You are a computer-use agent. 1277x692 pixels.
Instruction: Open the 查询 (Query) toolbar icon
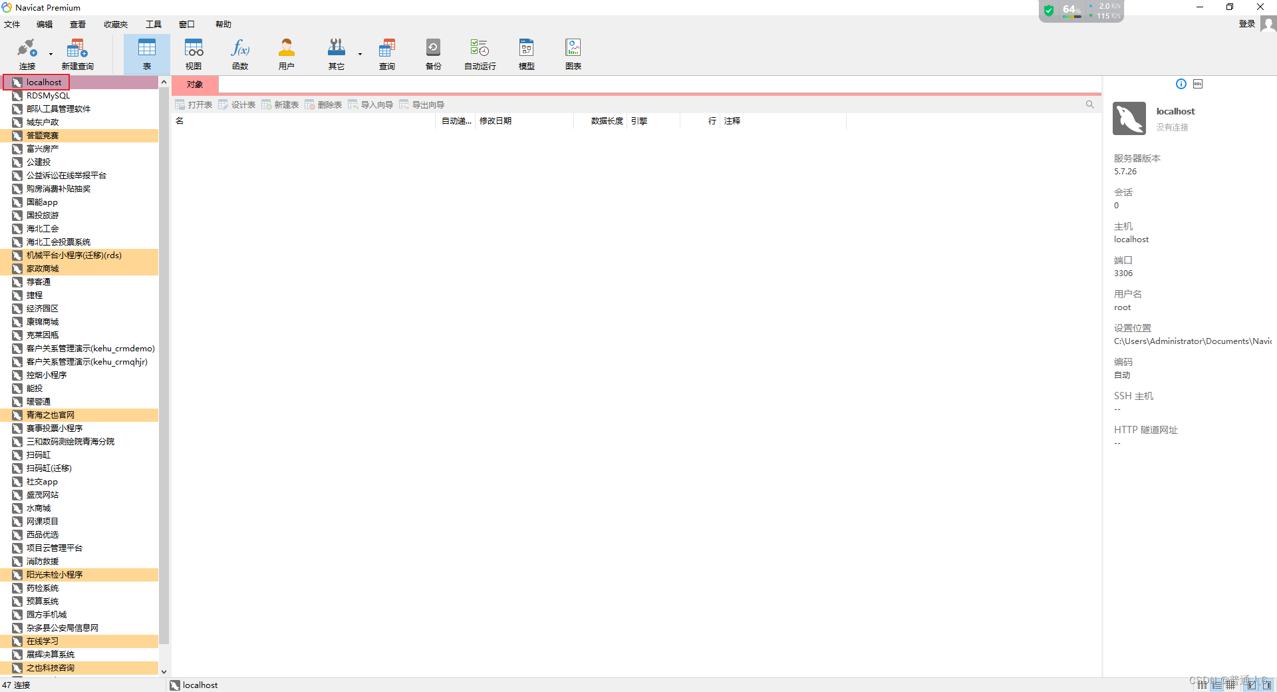(x=387, y=54)
